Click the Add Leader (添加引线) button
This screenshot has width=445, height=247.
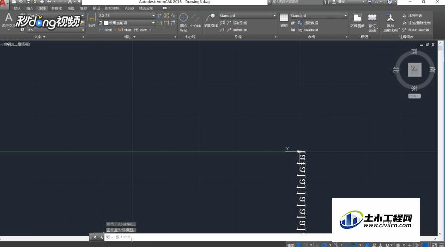(x=237, y=23)
